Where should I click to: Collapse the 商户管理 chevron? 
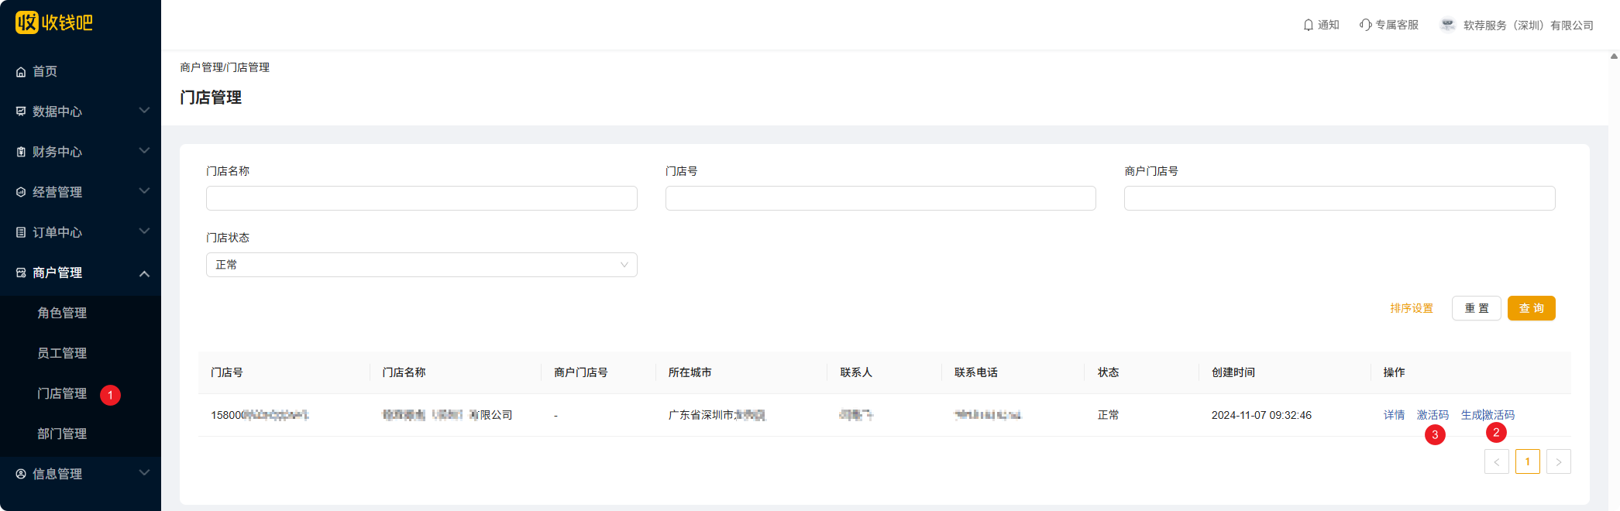[x=144, y=273]
